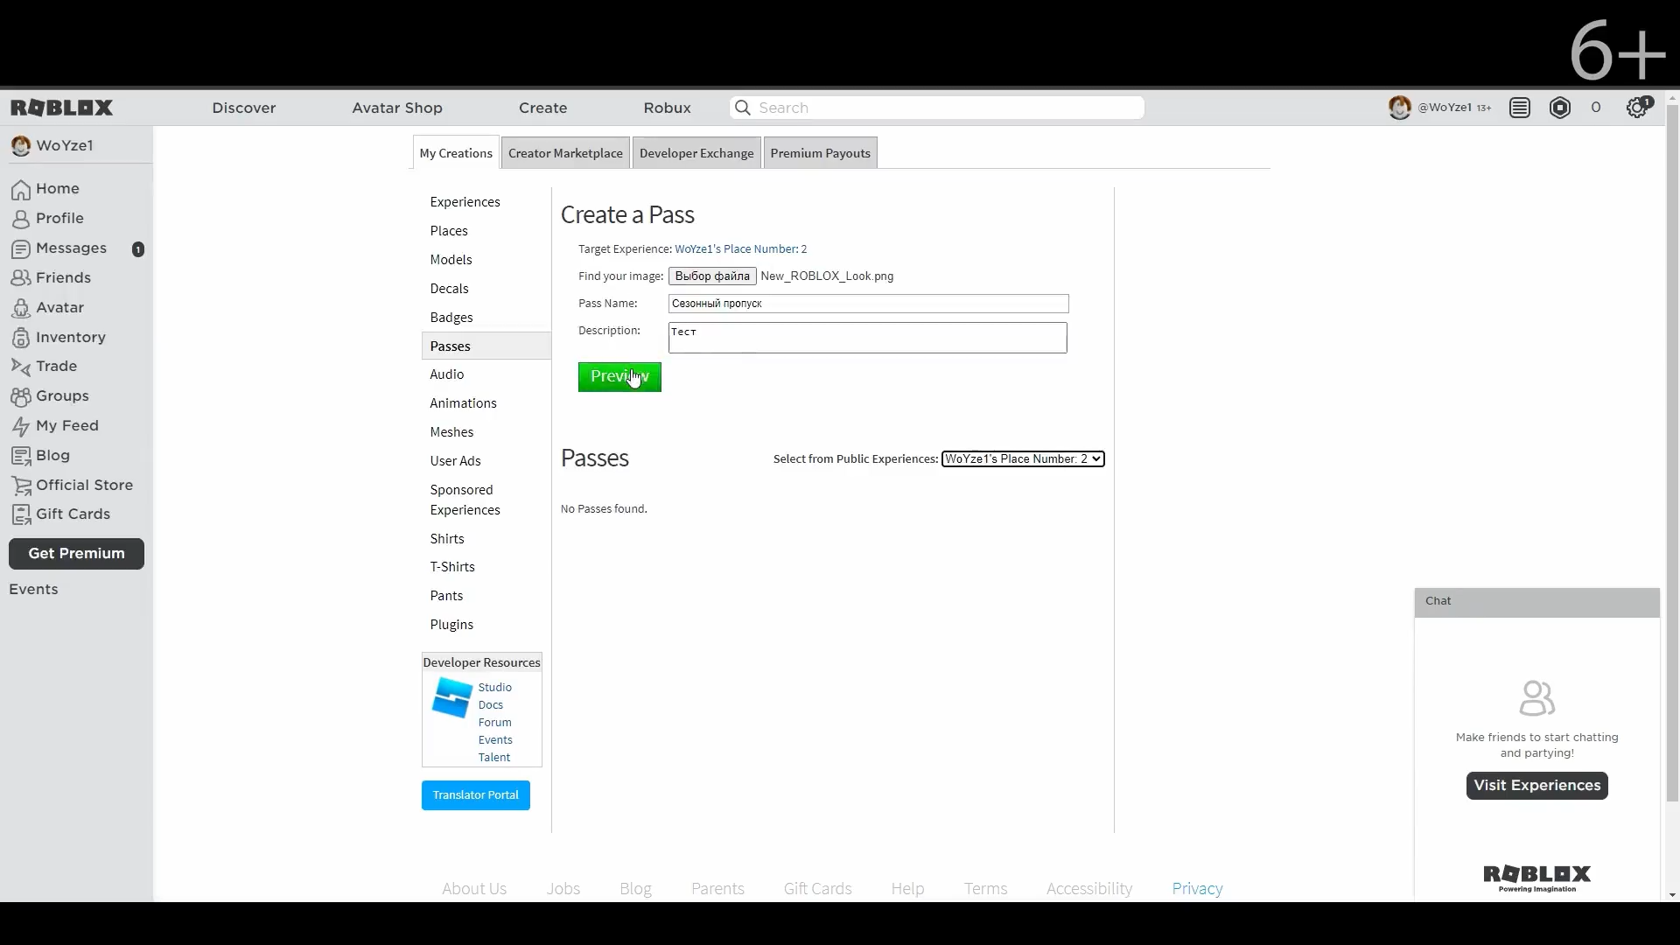This screenshot has width=1680, height=945.
Task: Select Places in creations list
Action: 449,231
